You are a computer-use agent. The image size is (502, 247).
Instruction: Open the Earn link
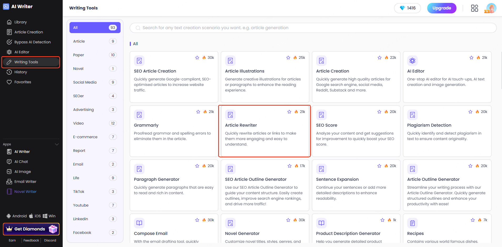pos(12,240)
